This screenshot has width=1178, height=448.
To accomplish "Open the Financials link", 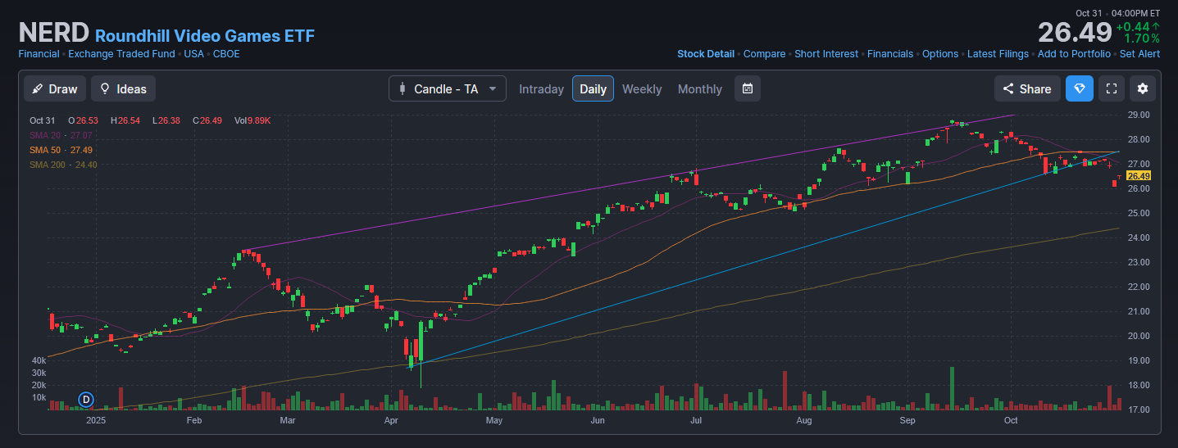I will (x=890, y=54).
